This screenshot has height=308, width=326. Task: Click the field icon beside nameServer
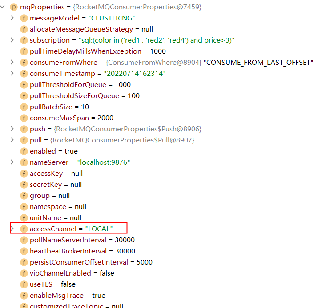(x=24, y=162)
